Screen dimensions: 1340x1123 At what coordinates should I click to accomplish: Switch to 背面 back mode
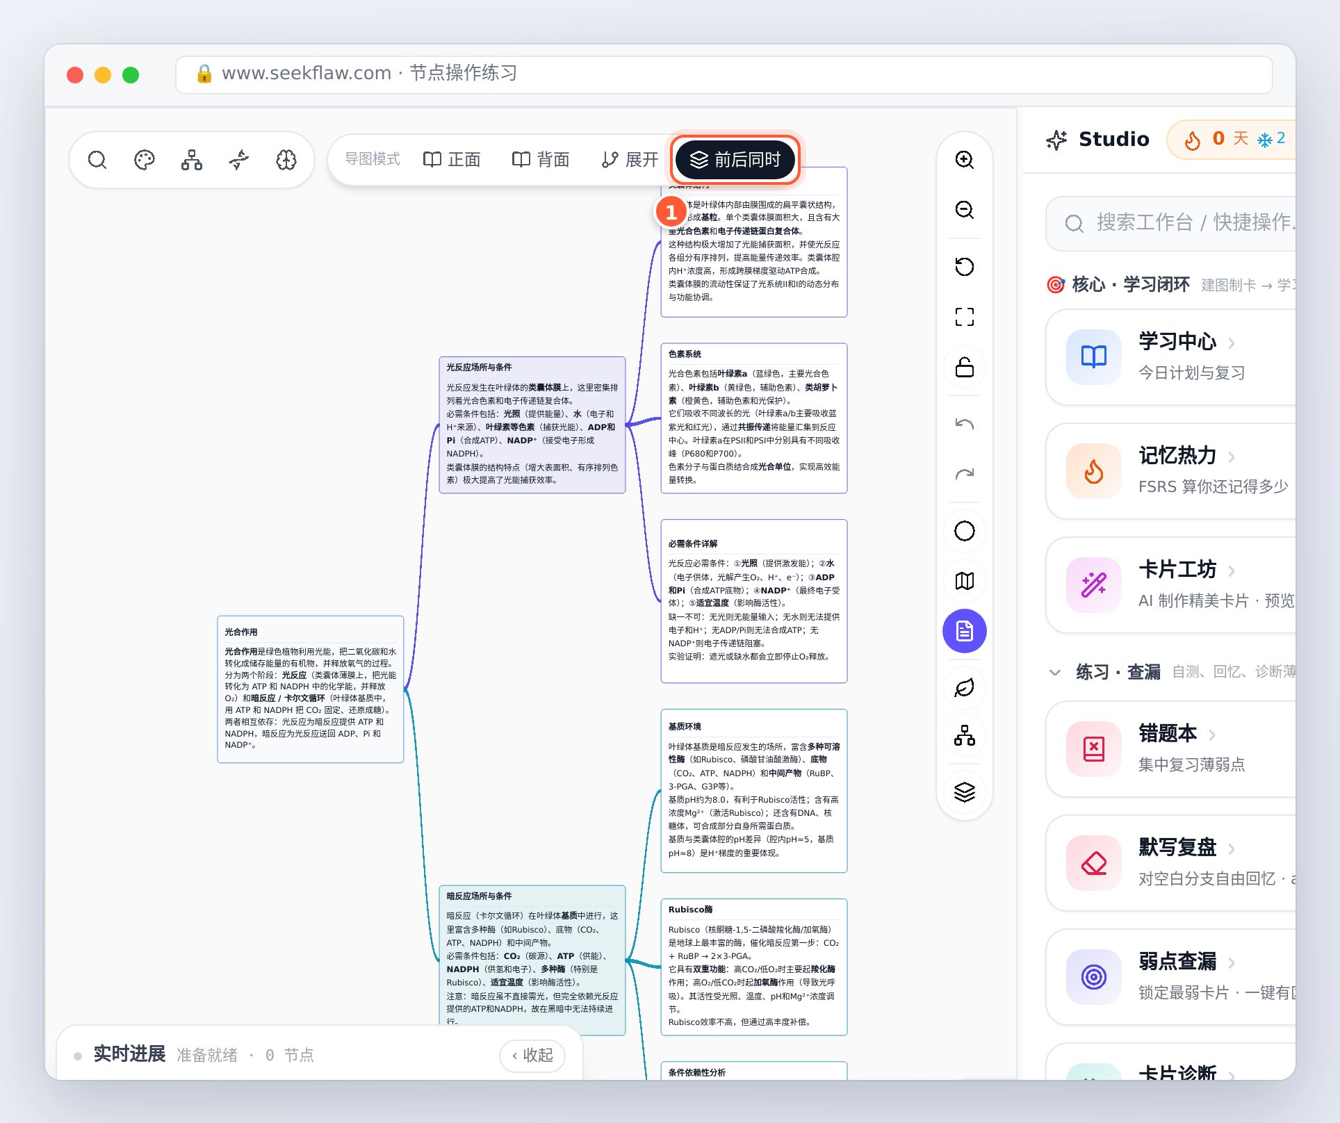tap(541, 160)
